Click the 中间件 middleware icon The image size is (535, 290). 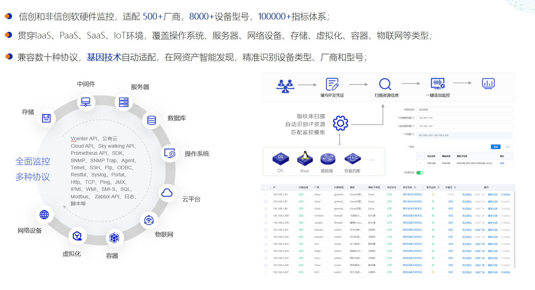[x=86, y=102]
